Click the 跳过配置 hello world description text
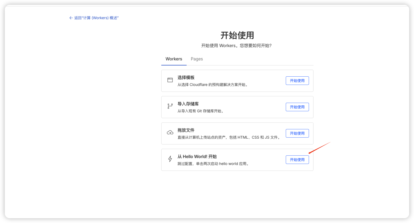414x223 pixels. 214,164
